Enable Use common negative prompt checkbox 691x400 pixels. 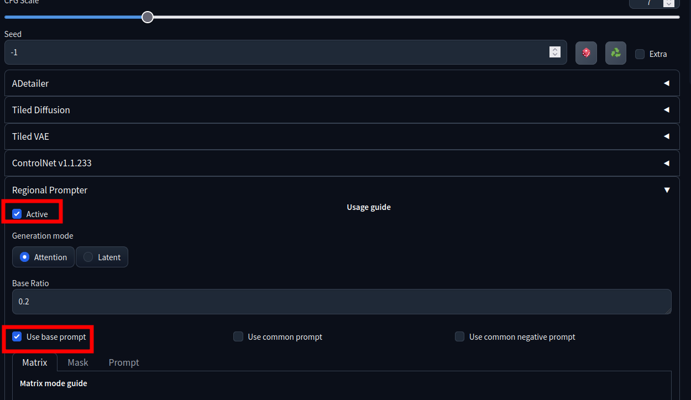[x=459, y=336]
